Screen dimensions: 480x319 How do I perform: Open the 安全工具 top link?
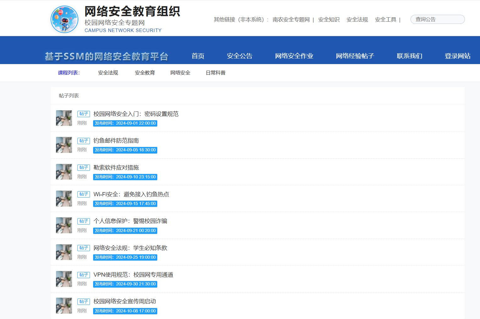pyautogui.click(x=385, y=19)
